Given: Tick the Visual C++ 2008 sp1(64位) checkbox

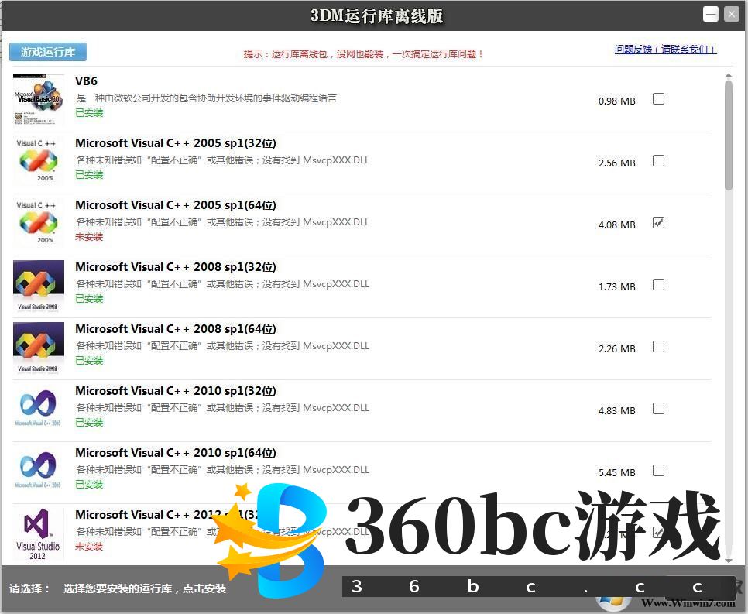Looking at the screenshot, I should [658, 347].
